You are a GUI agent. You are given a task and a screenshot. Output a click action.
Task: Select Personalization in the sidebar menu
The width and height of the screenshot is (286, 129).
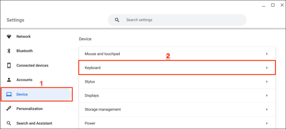[x=29, y=109]
